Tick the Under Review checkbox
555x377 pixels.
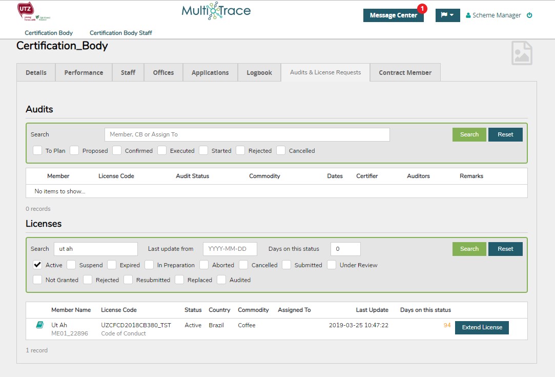(332, 265)
